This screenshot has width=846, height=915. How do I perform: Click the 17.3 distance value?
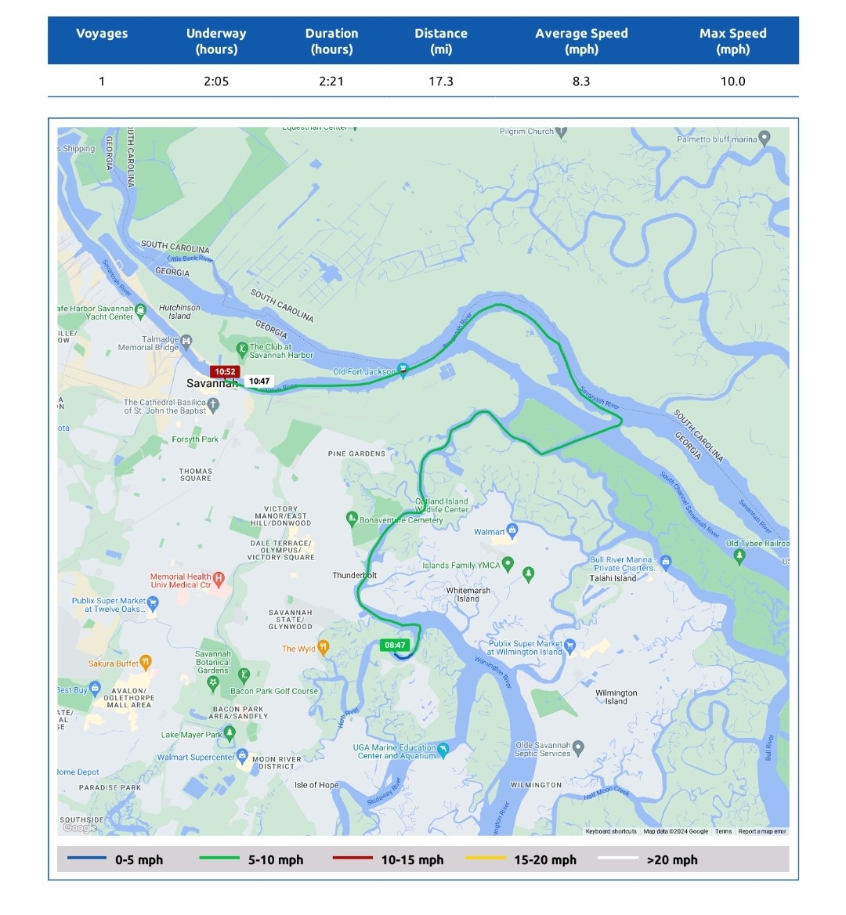pos(441,81)
